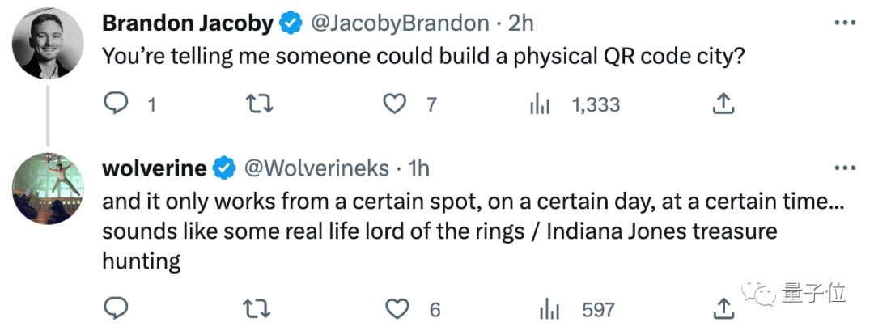The width and height of the screenshot is (874, 331).
Task: Open the 1h timestamp link
Action: tap(418, 168)
